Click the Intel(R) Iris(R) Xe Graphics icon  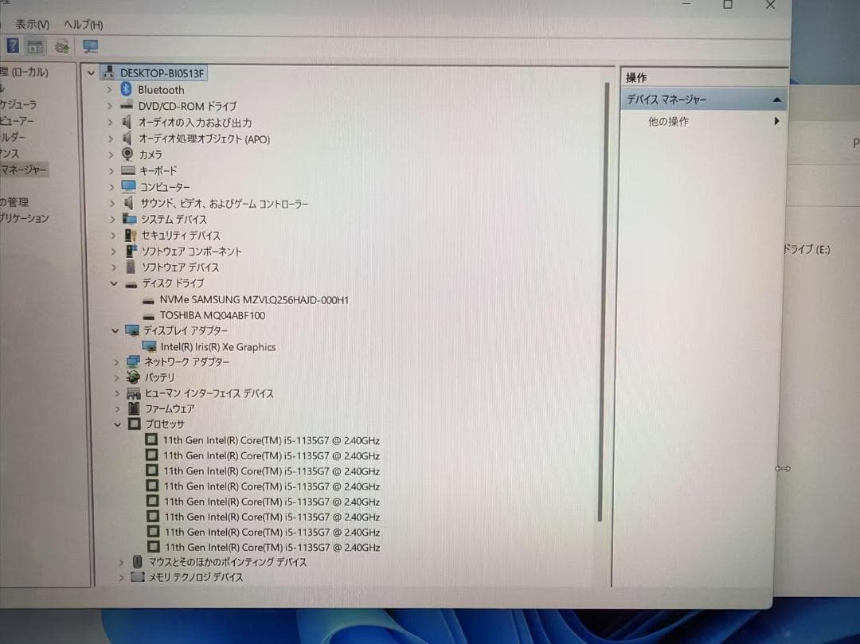(x=149, y=346)
